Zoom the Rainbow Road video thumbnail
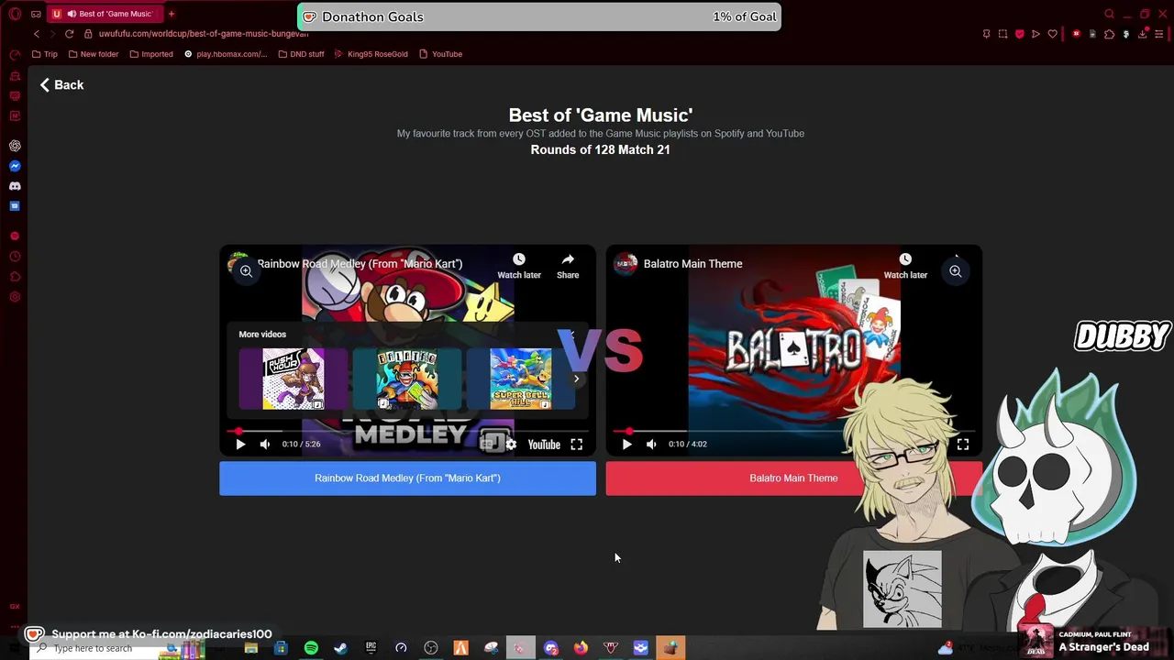 (246, 271)
